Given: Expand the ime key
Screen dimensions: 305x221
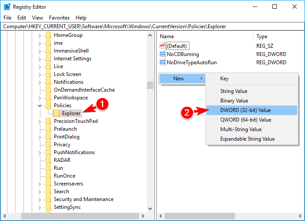Looking at the screenshot, I should click(x=40, y=43).
